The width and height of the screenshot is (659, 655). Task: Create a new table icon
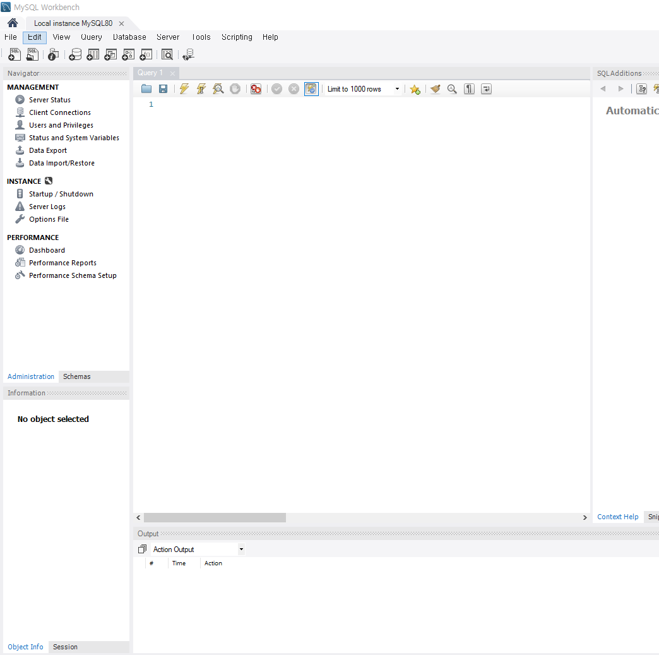pyautogui.click(x=93, y=54)
